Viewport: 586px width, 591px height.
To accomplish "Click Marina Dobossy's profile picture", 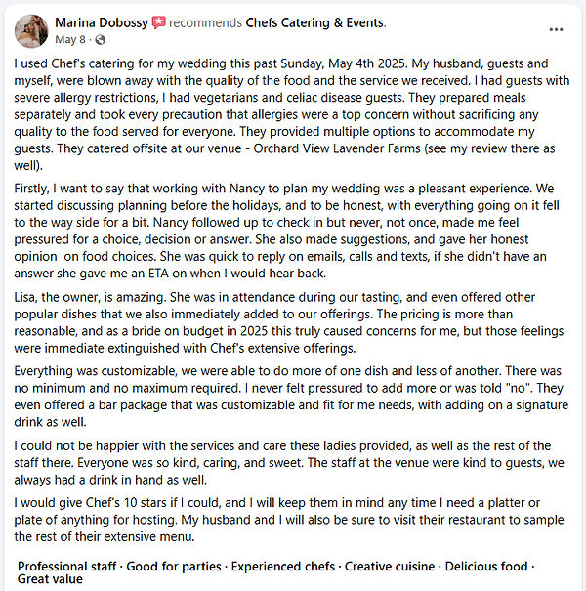I will coord(32,31).
